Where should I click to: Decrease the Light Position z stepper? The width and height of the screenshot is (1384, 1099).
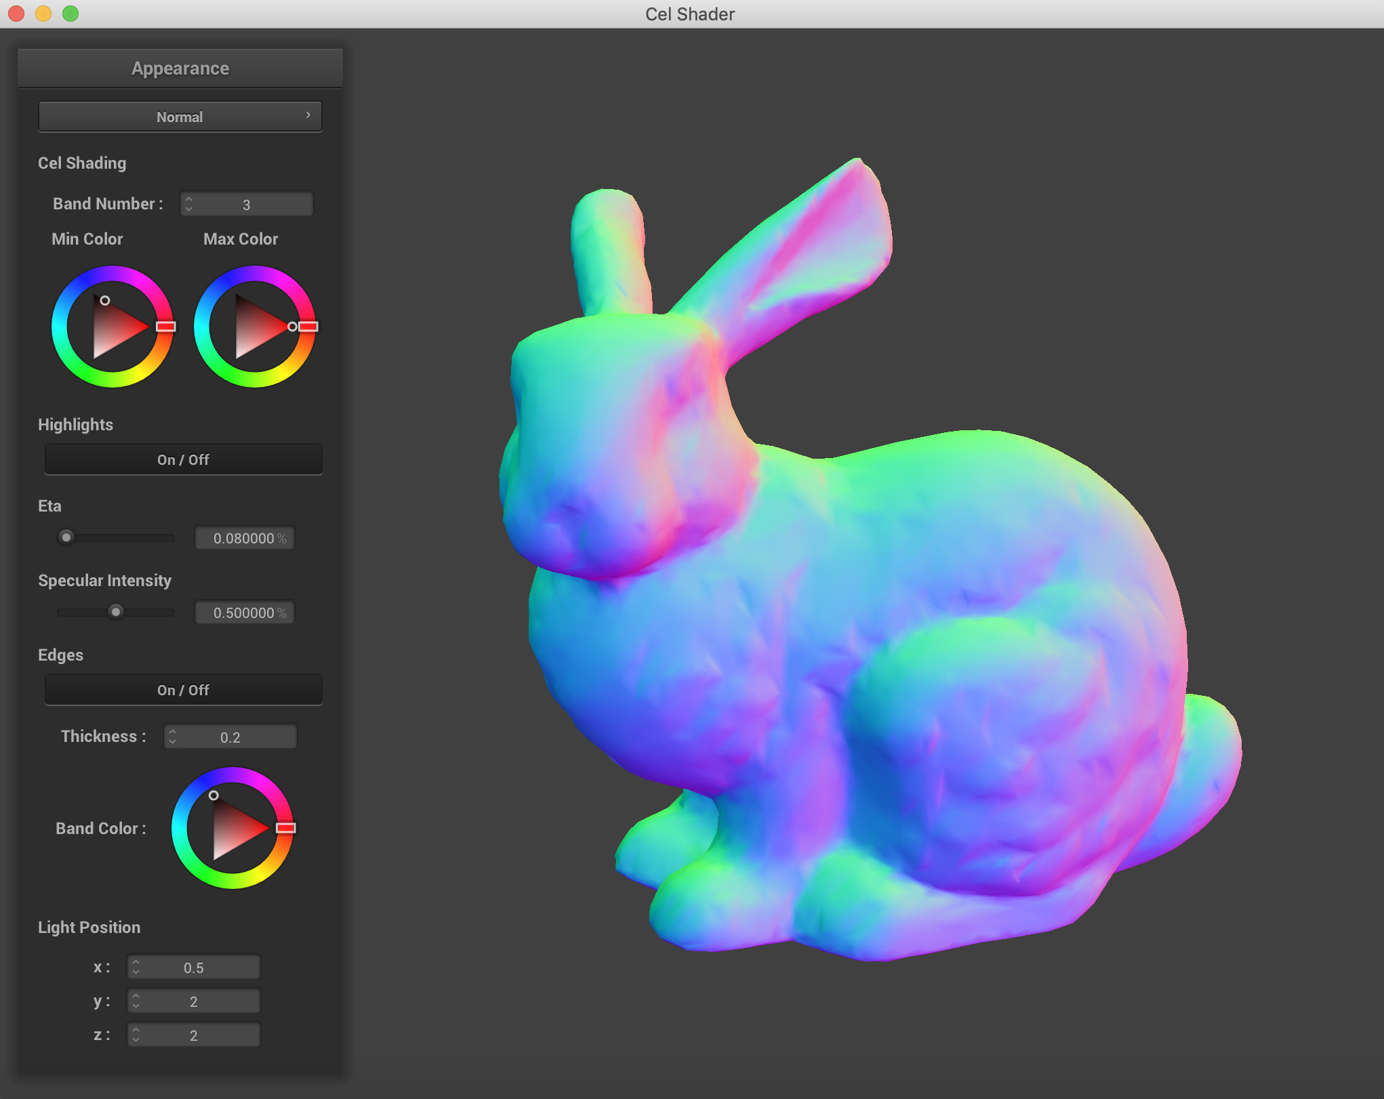[136, 1039]
